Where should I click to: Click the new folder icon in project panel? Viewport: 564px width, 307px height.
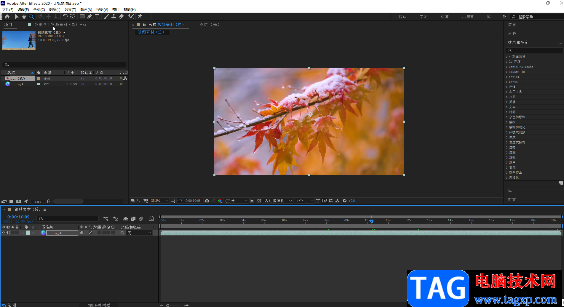coord(11,202)
